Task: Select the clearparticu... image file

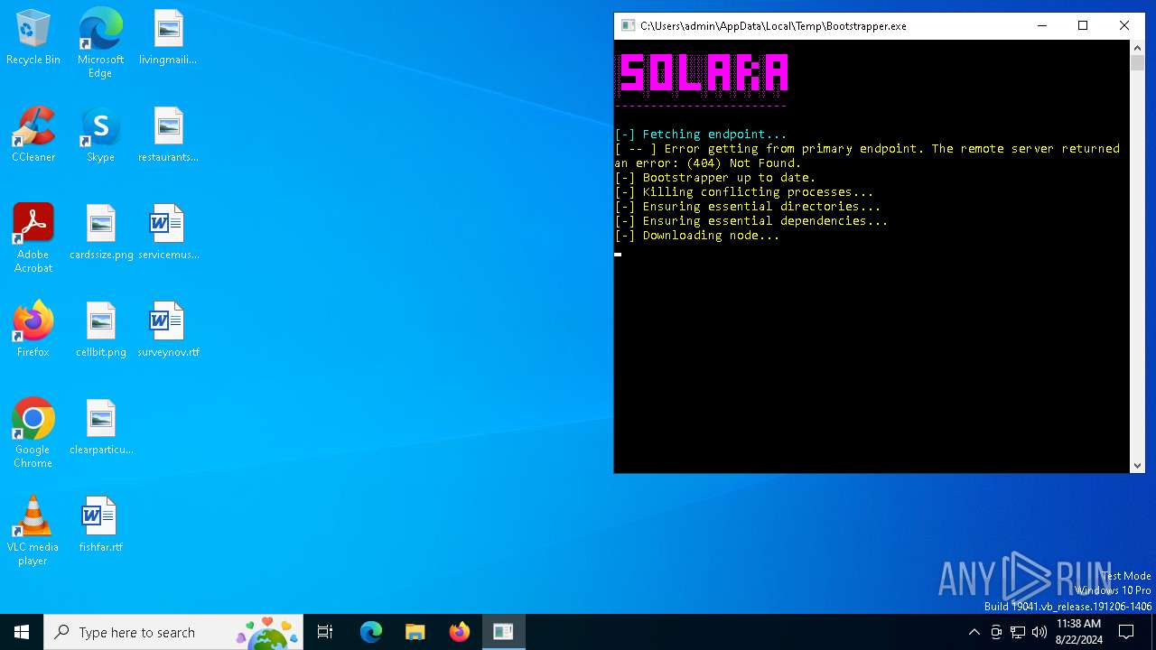Action: (x=101, y=428)
